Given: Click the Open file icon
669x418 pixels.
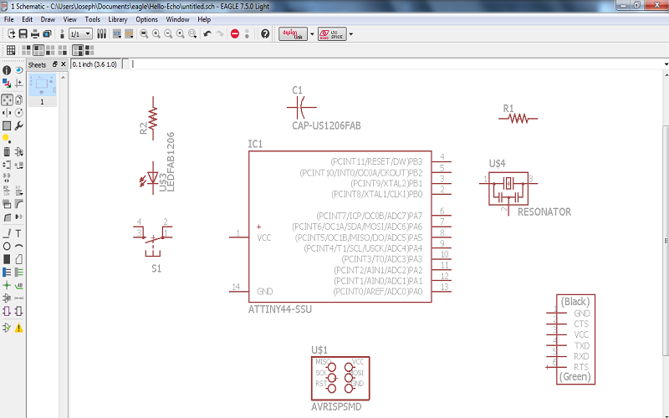Looking at the screenshot, I should [11, 33].
